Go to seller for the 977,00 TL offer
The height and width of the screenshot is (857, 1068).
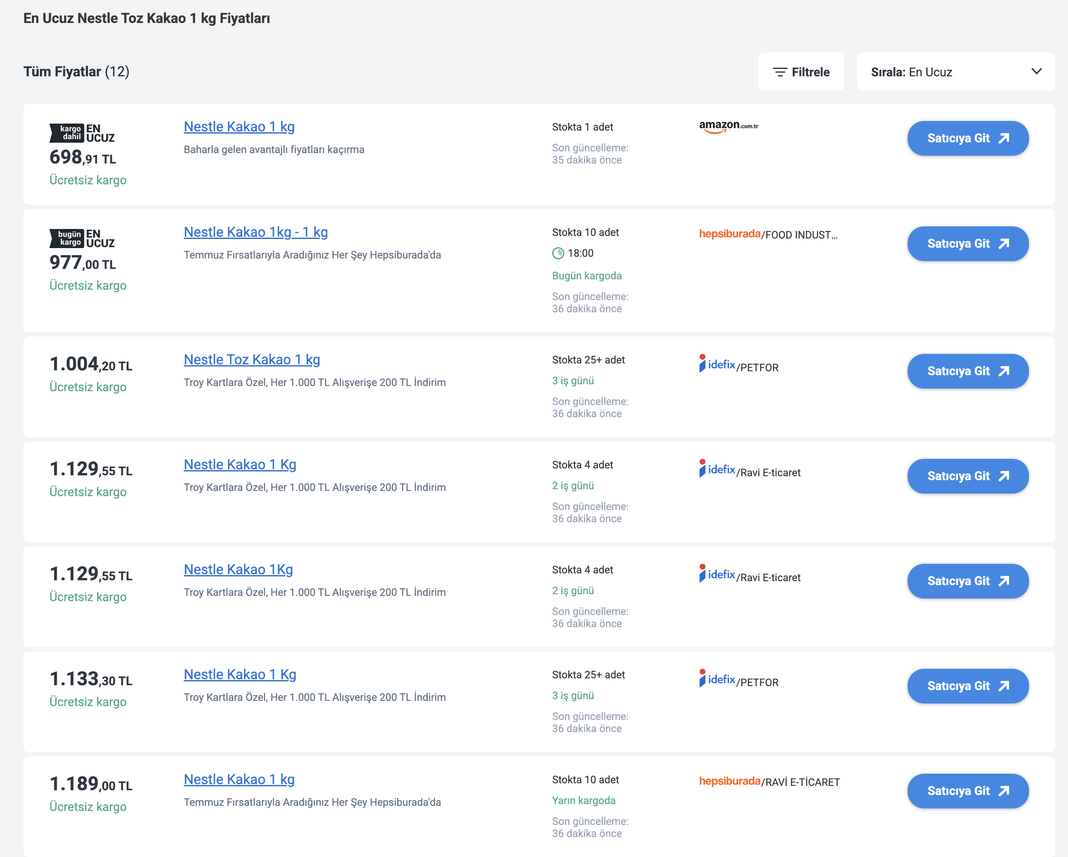tap(968, 244)
